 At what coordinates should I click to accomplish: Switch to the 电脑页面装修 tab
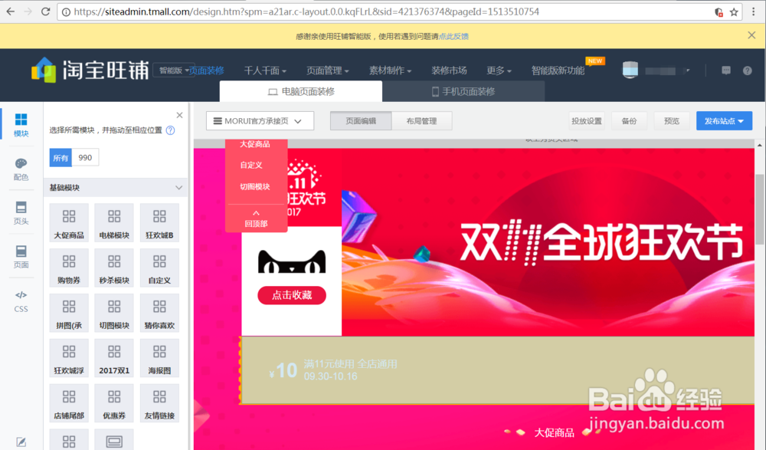pos(301,91)
